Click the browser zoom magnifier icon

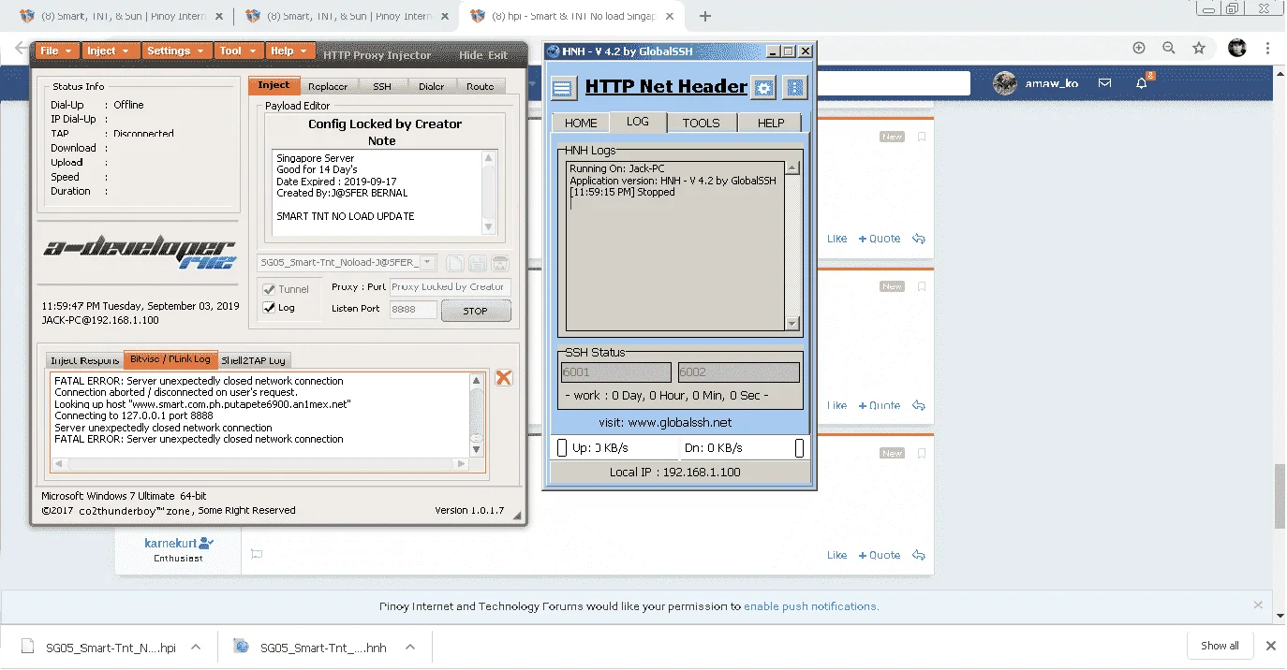click(x=1169, y=48)
